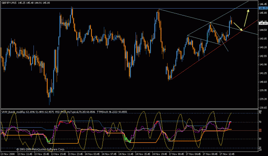Click the 143.20 price axis label
Image resolution: width=268 pixels, height=156 pixels.
pos(263,47)
